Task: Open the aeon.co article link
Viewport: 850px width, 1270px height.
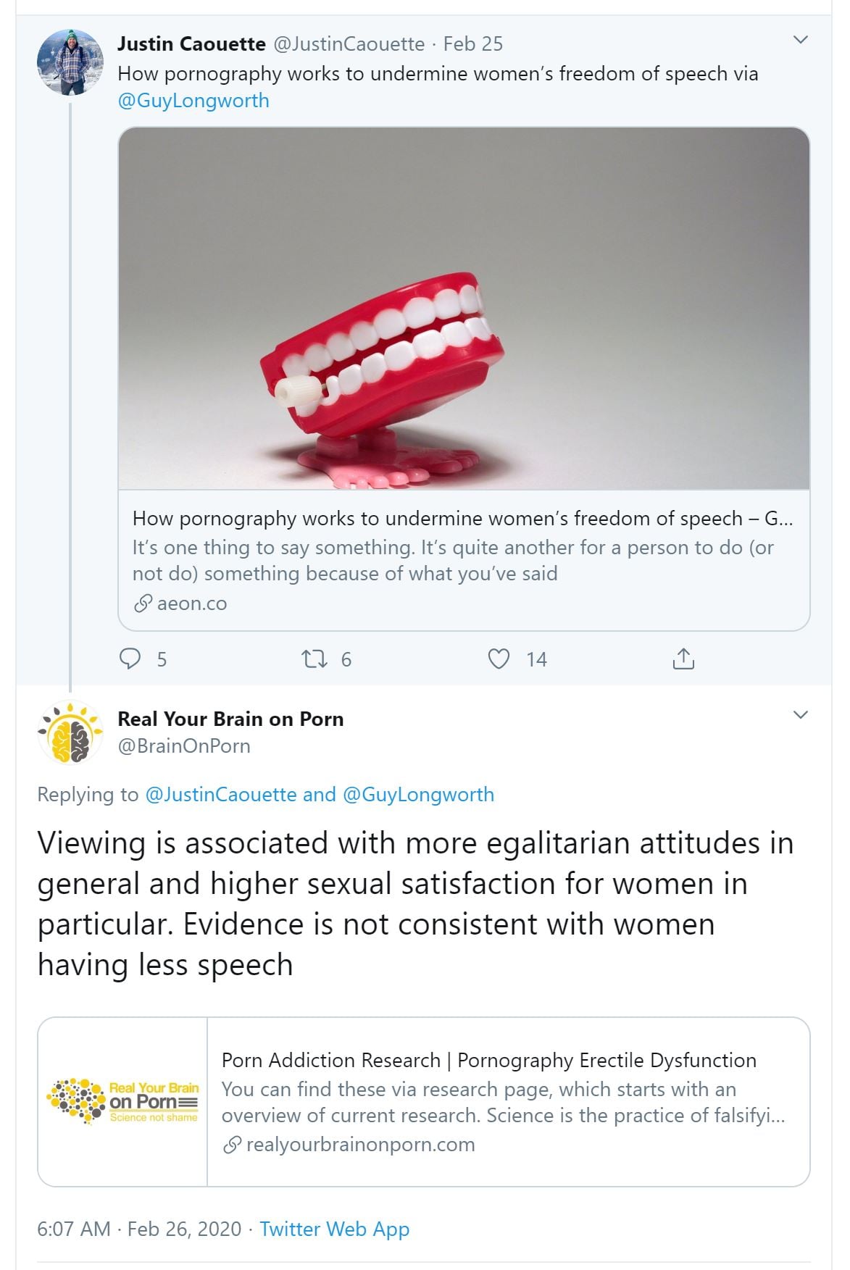Action: (191, 603)
